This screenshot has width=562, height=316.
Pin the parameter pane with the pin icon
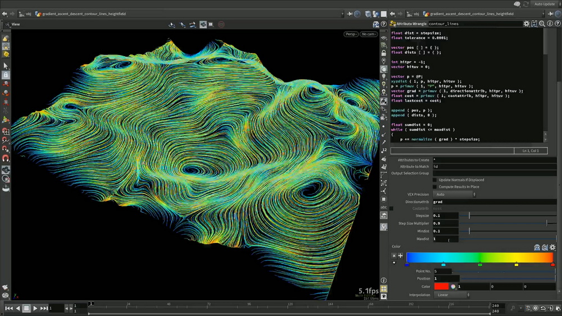pyautogui.click(x=551, y=13)
